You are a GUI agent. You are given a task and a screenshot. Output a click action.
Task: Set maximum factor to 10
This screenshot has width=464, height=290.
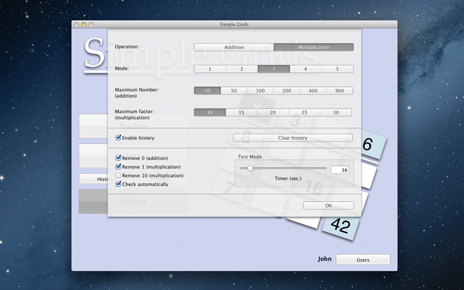coord(210,113)
